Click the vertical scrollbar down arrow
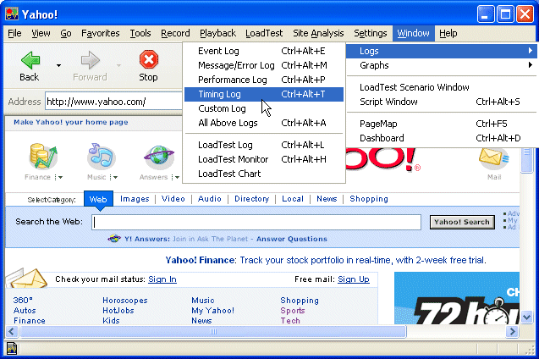The width and height of the screenshot is (539, 359). [526, 317]
